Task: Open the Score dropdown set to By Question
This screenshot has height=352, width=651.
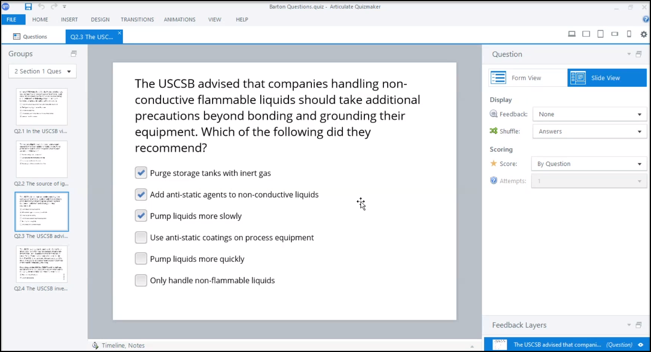Action: coord(589,164)
